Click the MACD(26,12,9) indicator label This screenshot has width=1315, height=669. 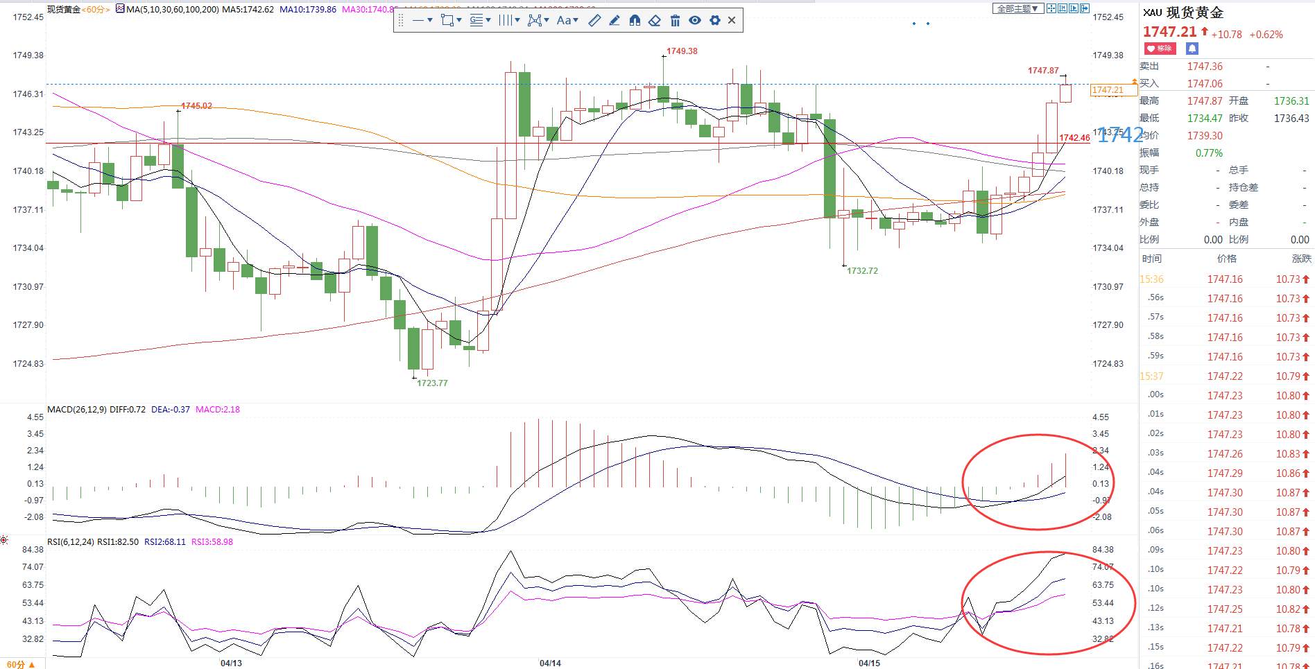pos(77,410)
